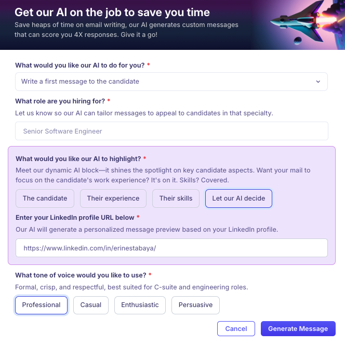Viewport: 345px width, 345px height.
Task: Click the 'Enter your LinkedIn profile URL' label
Action: tap(75, 217)
